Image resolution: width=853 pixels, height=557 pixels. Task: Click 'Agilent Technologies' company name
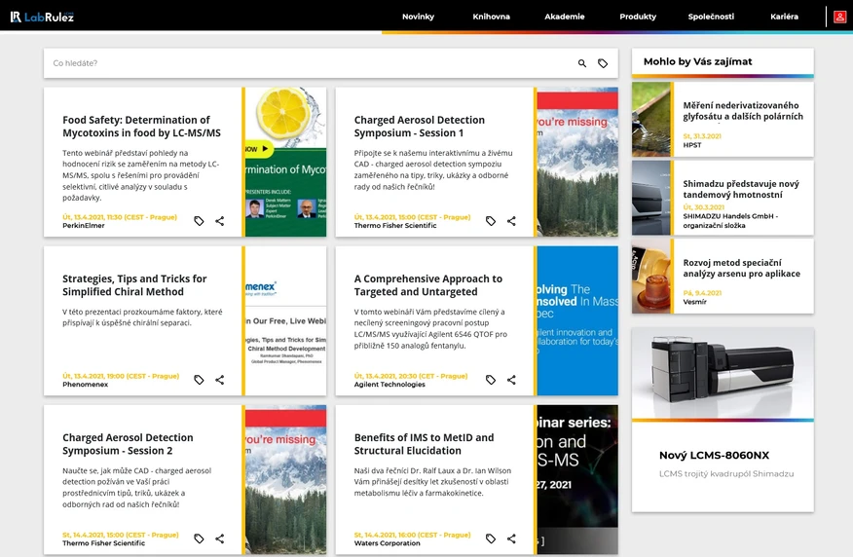pyautogui.click(x=389, y=385)
